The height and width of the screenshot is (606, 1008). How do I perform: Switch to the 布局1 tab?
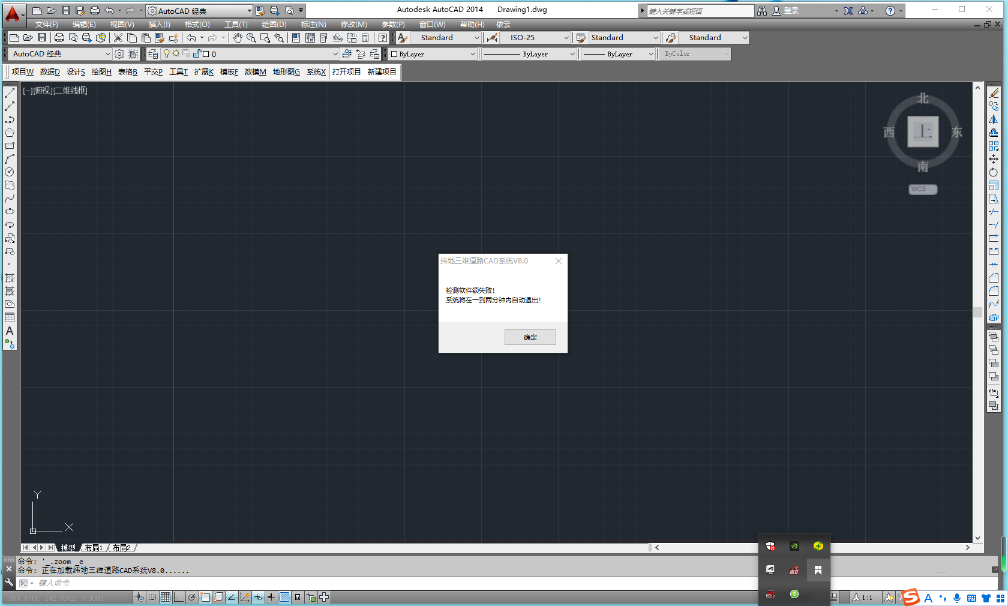click(x=94, y=548)
